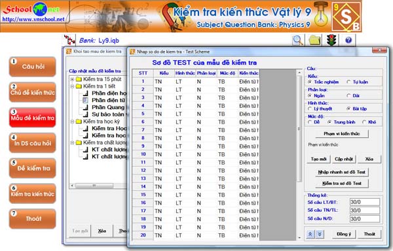Image resolution: width=393 pixels, height=251 pixels.
Task: Select the Lý thuyết radio option
Action: (310, 109)
